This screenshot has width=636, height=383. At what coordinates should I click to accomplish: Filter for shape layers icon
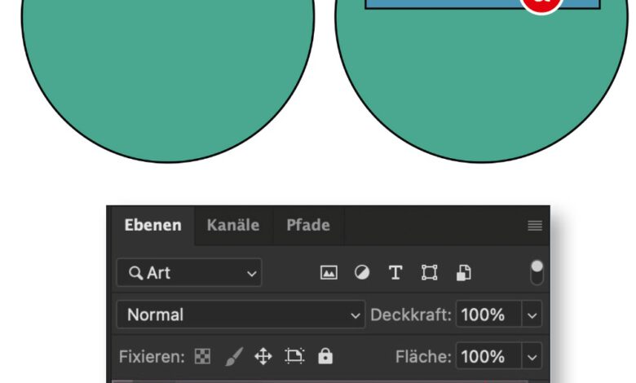[429, 273]
